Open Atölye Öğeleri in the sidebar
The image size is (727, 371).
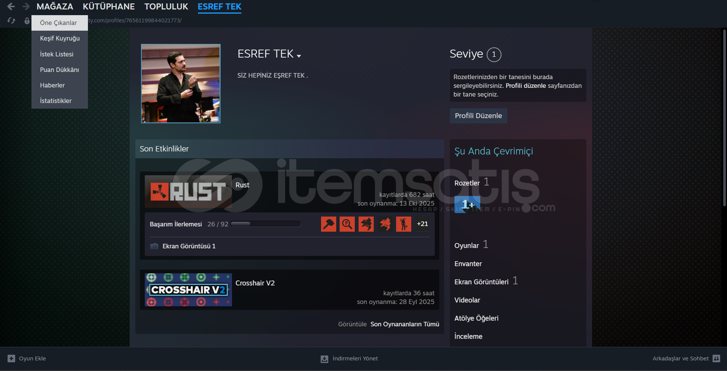coord(476,318)
